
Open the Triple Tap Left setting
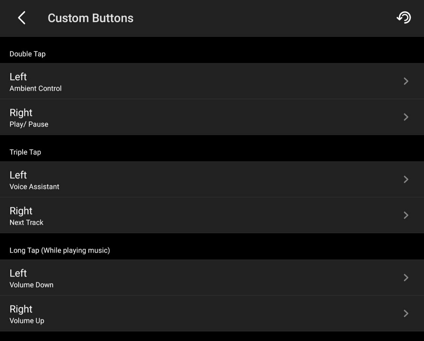pyautogui.click(x=18, y=175)
